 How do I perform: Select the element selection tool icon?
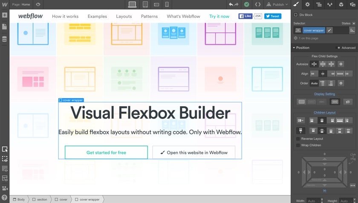pos(5,149)
